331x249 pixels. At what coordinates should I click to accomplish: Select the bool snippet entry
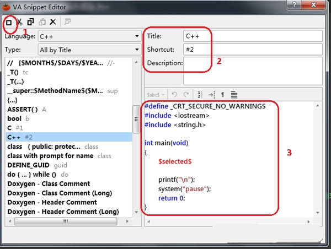[x=14, y=118]
